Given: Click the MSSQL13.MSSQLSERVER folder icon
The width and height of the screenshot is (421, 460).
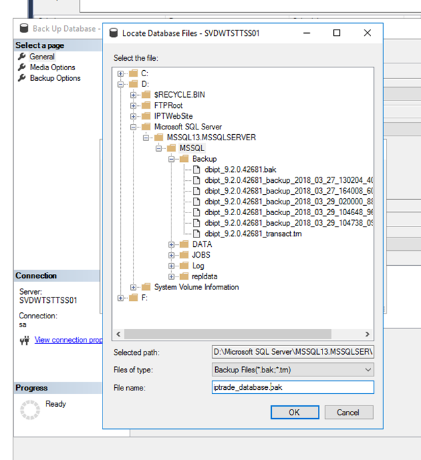Looking at the screenshot, I should 159,137.
